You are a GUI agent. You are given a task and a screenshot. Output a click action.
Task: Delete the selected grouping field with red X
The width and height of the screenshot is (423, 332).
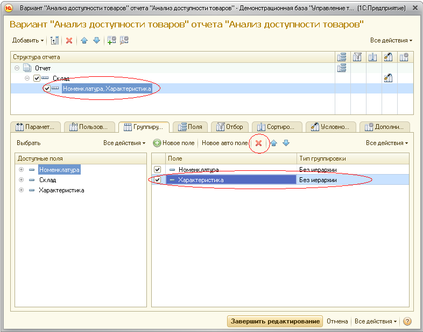click(x=259, y=143)
